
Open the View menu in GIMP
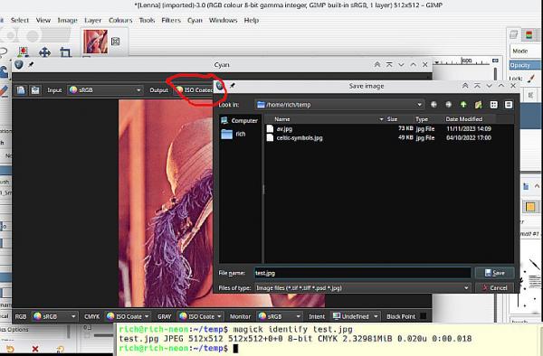pyautogui.click(x=43, y=20)
